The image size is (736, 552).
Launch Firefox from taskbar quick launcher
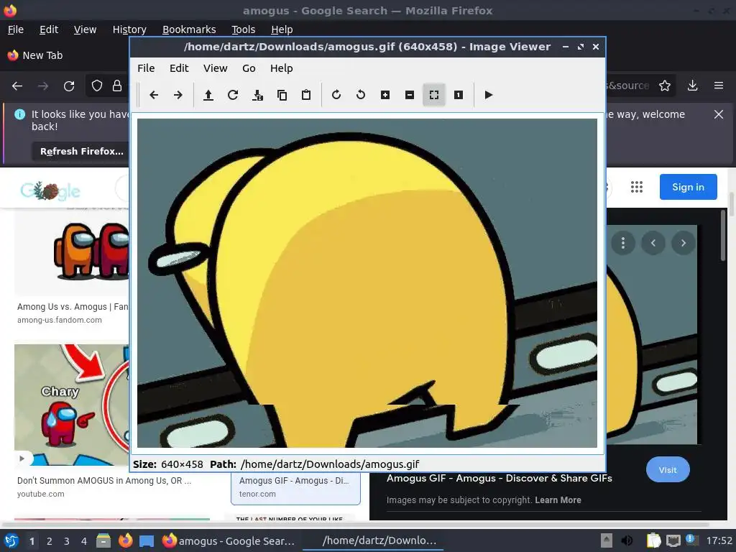point(125,540)
